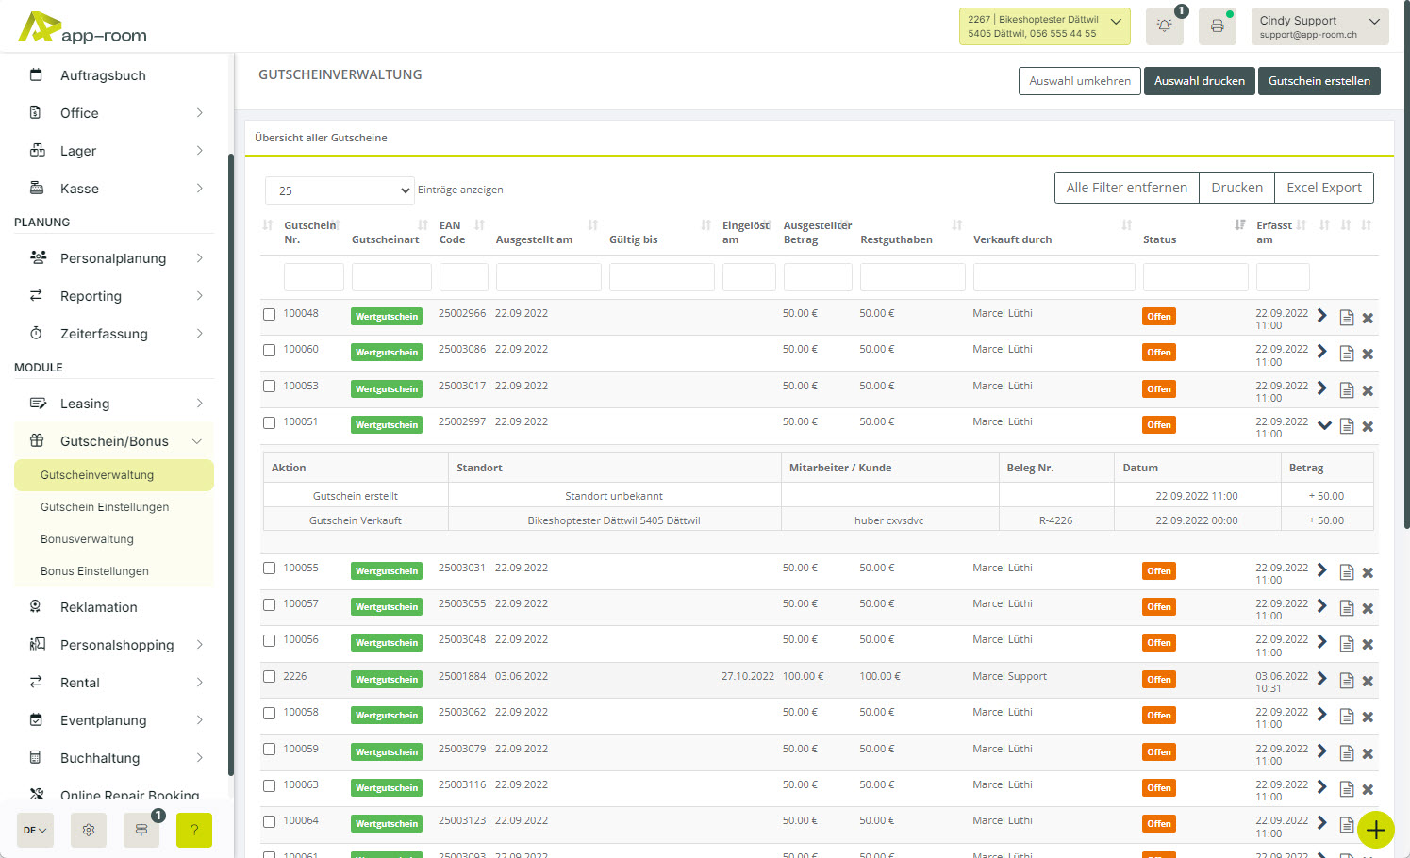1410x858 pixels.
Task: Select checkbox for voucher 2226
Action: (270, 677)
